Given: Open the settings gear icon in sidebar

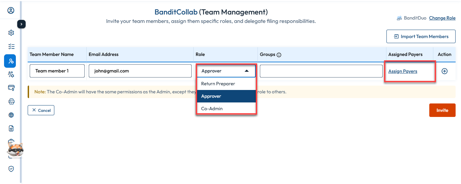Looking at the screenshot, I should click(x=11, y=33).
